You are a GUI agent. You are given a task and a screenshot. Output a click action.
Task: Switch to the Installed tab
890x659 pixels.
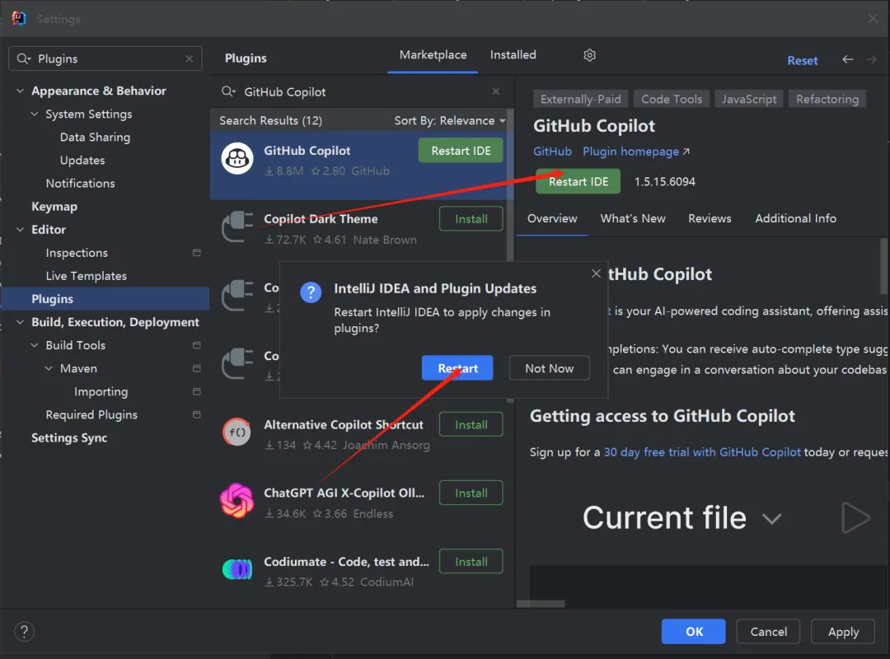pos(513,55)
